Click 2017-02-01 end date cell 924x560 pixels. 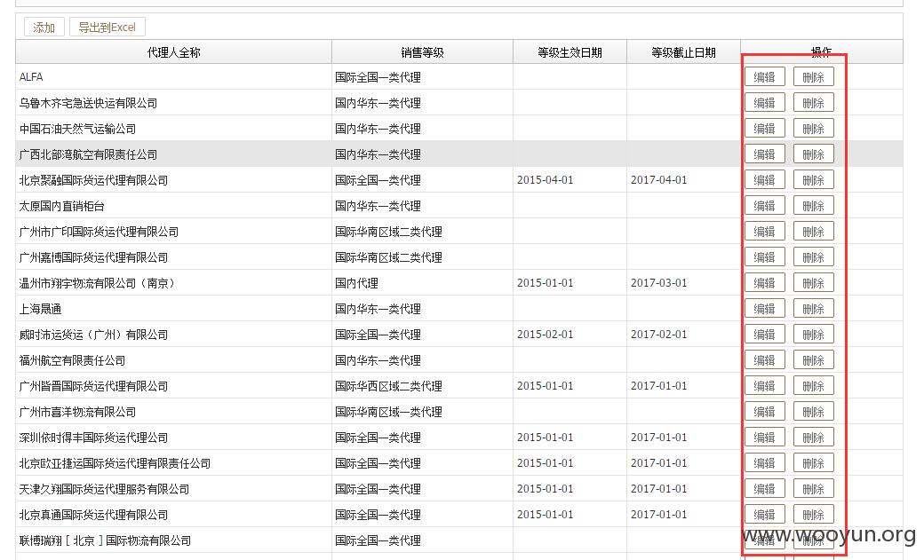[683, 335]
